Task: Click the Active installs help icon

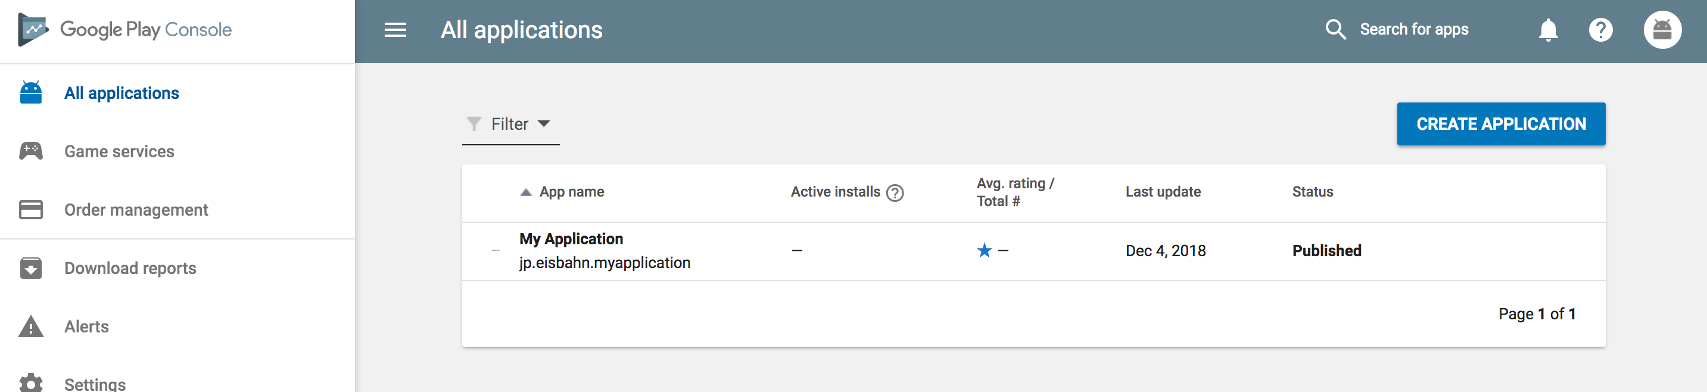Action: [x=895, y=192]
